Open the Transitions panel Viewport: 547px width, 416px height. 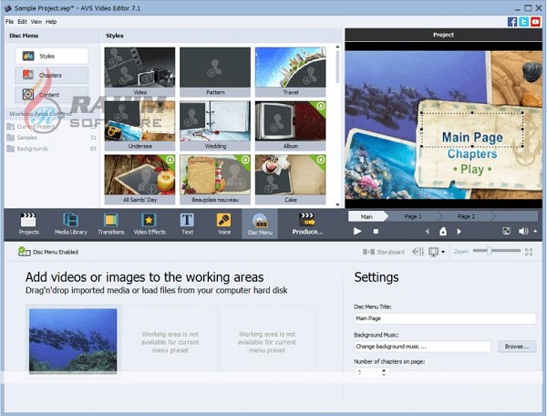click(111, 223)
